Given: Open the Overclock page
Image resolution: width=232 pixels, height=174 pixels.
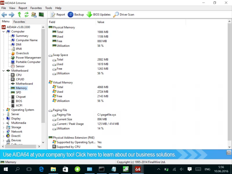Looking at the screenshot, I should tap(22, 53).
